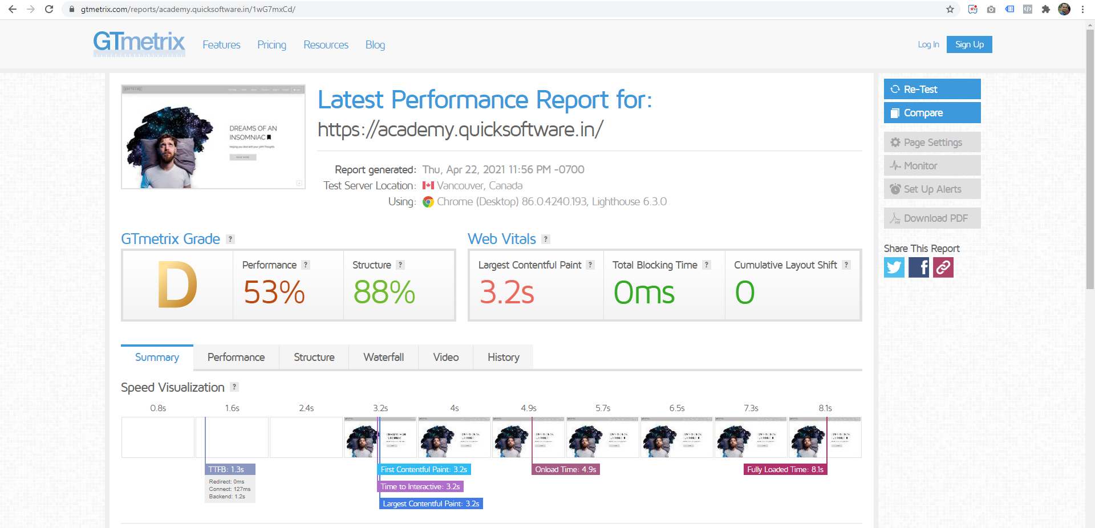The width and height of the screenshot is (1095, 528).
Task: Click Cumulative Layout Shift help icon
Action: coord(846,265)
